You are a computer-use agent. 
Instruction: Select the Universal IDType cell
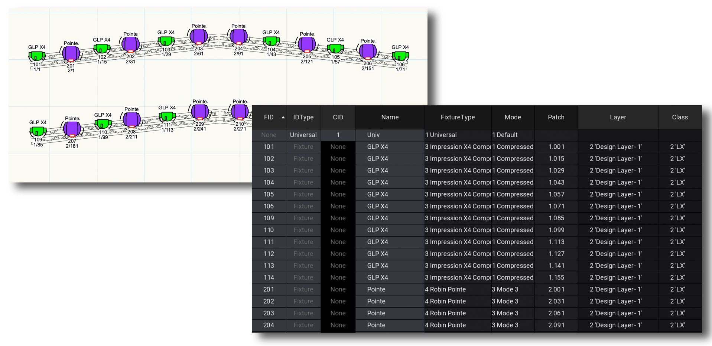click(303, 135)
